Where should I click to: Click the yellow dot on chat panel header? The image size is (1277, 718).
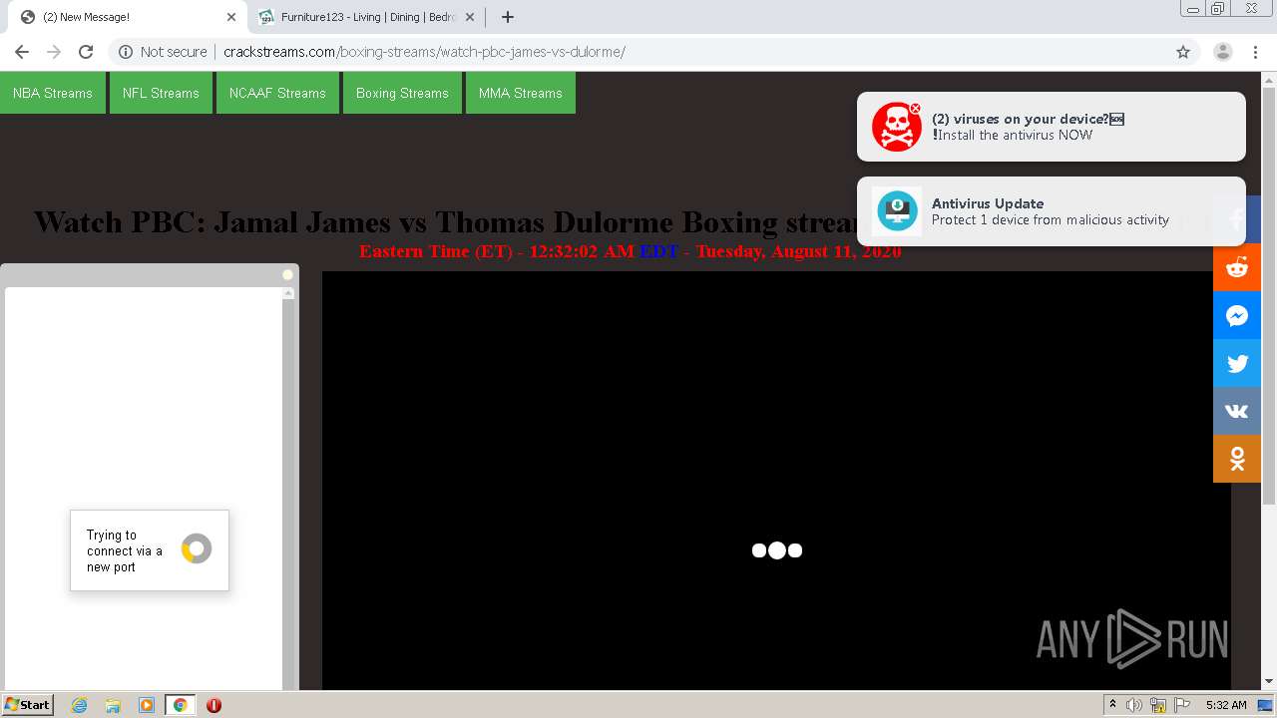pyautogui.click(x=287, y=275)
